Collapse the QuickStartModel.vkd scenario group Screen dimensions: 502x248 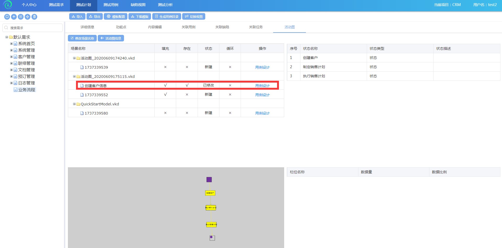click(x=74, y=104)
